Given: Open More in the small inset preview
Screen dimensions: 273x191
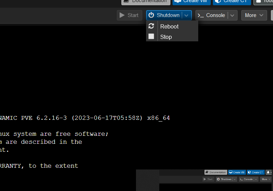Looking at the screenshot, I should coord(266,179).
